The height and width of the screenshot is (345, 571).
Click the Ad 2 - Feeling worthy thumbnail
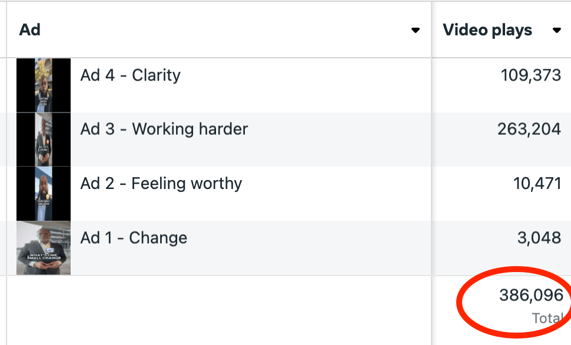44,194
